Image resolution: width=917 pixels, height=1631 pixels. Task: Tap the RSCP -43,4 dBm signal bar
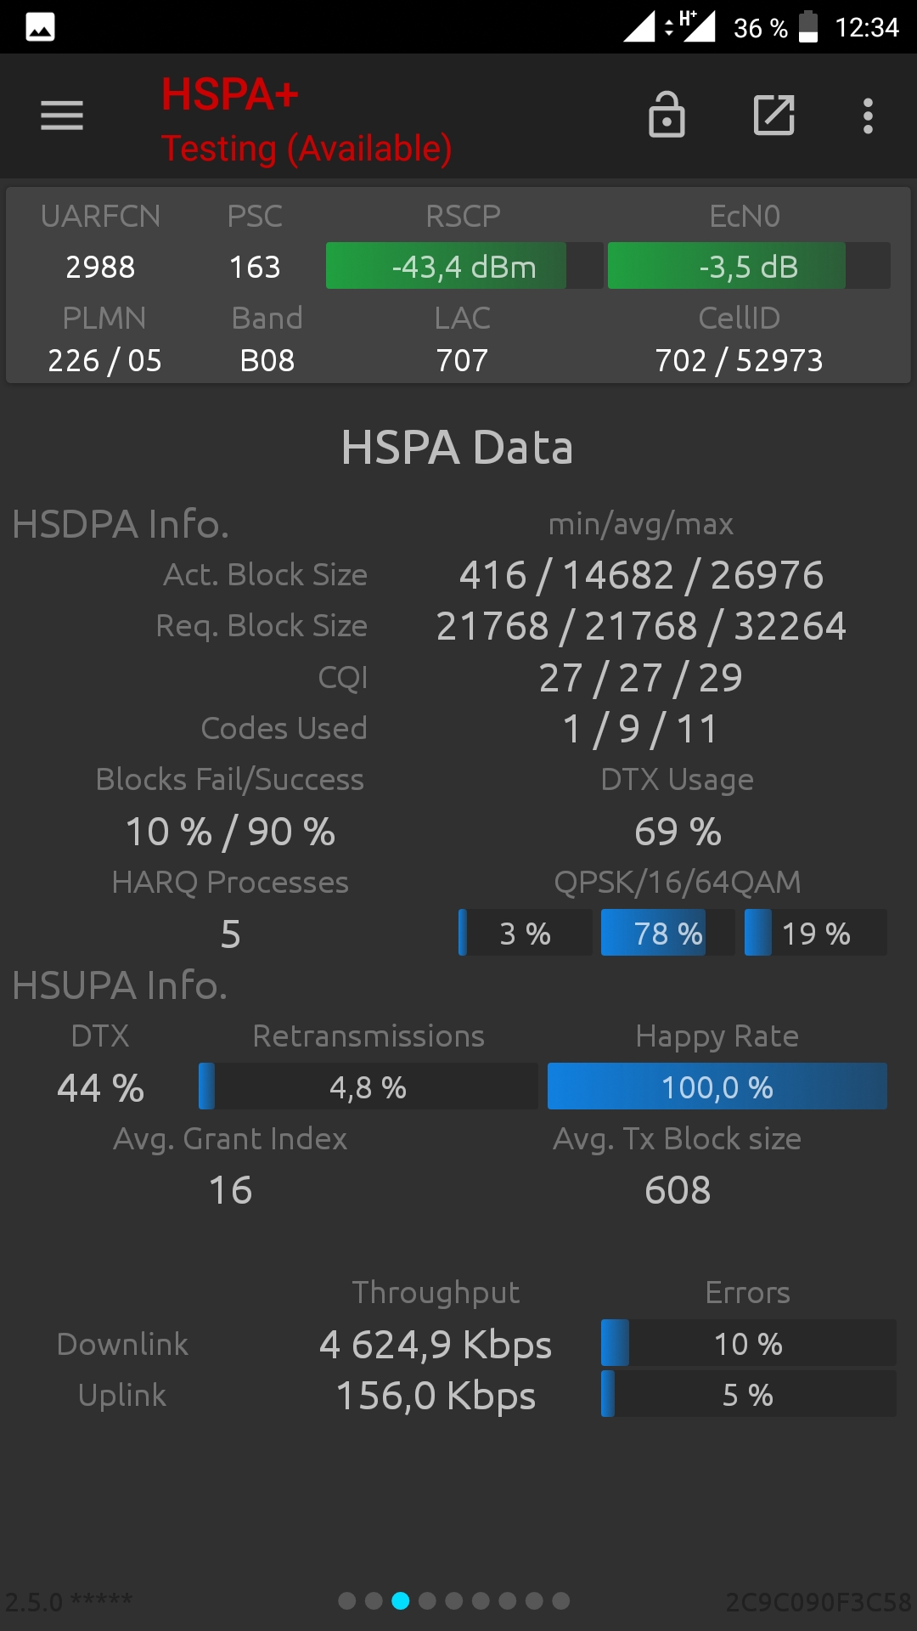tap(464, 266)
